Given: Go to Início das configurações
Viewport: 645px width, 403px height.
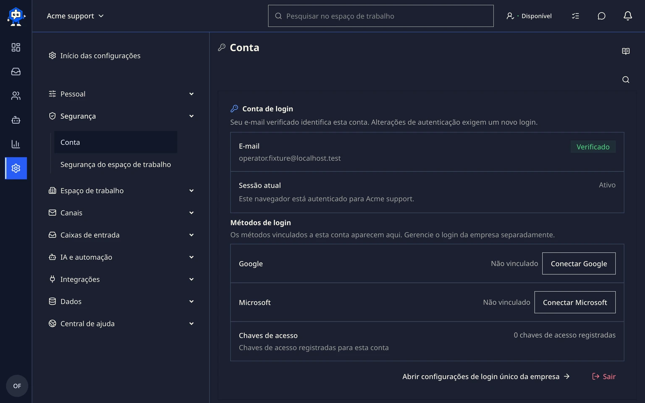Looking at the screenshot, I should click(x=94, y=56).
